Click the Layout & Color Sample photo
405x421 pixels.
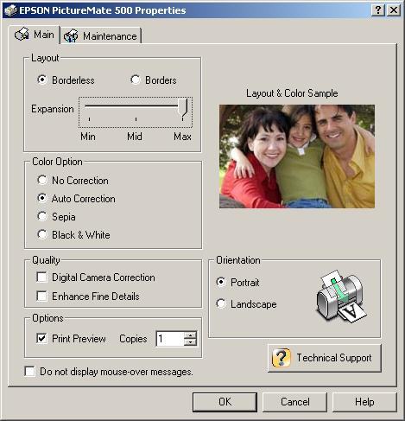pos(297,156)
